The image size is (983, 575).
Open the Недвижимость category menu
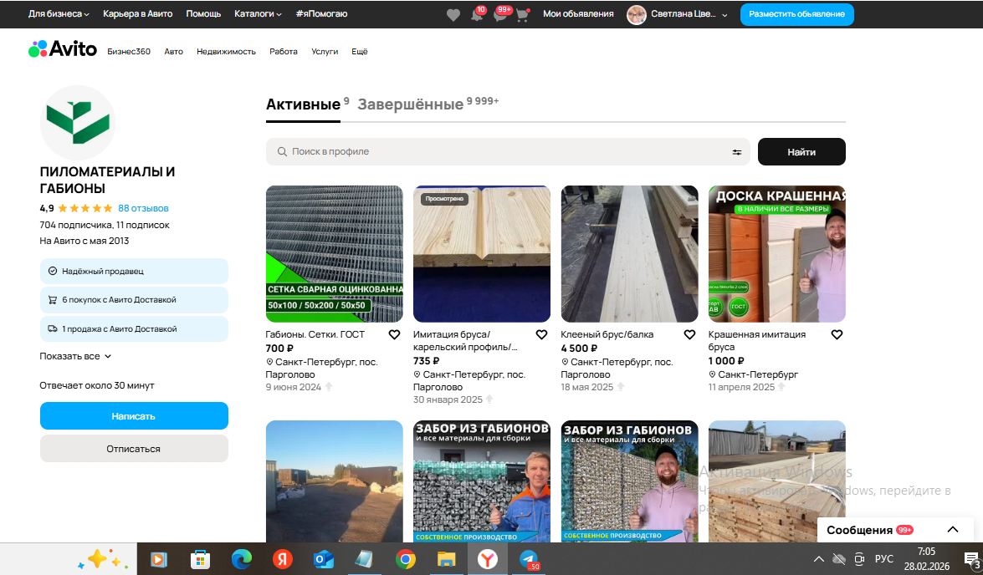coord(226,52)
